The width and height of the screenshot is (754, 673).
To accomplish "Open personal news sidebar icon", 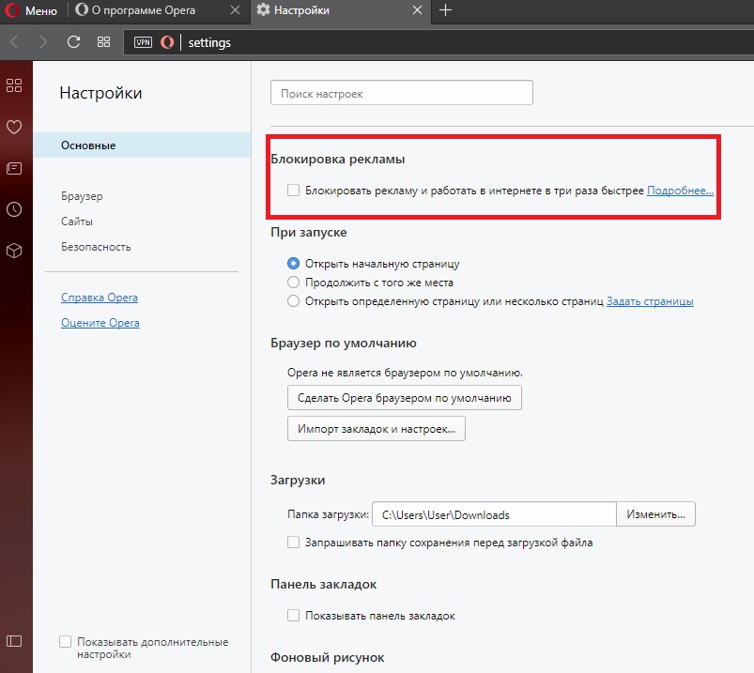I will click(14, 168).
